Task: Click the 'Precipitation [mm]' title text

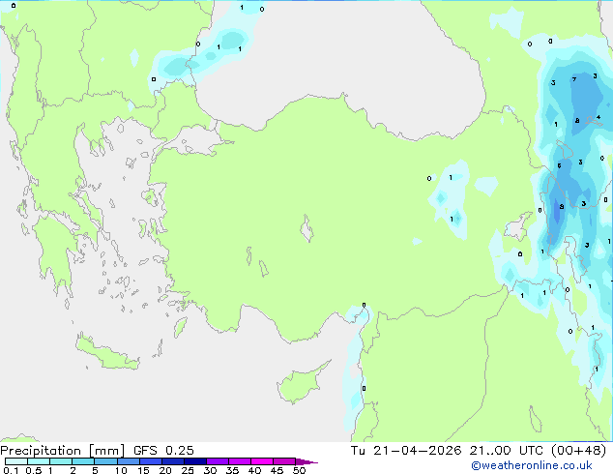Action: coord(63,451)
